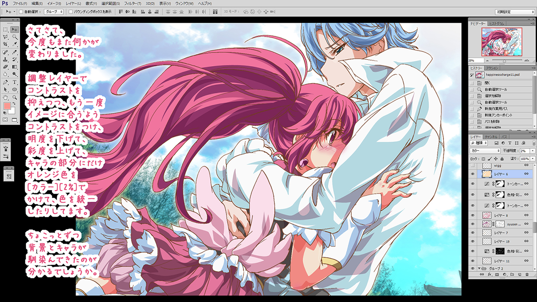The width and height of the screenshot is (537, 302).
Task: Switch to the チャンネル tab
Action: tap(492, 136)
